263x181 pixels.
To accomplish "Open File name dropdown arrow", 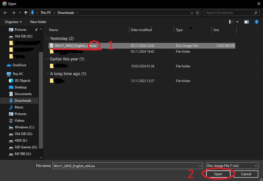I will point(200,166).
